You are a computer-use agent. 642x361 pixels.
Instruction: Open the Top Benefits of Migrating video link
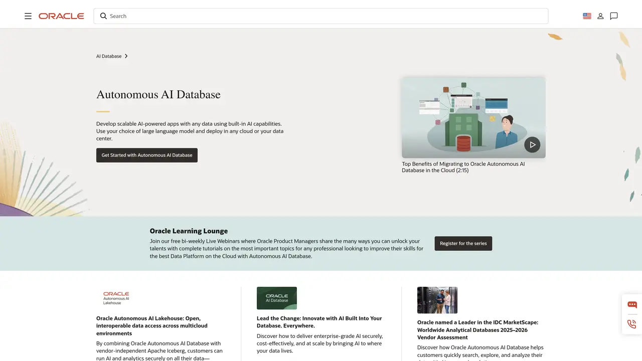click(463, 167)
